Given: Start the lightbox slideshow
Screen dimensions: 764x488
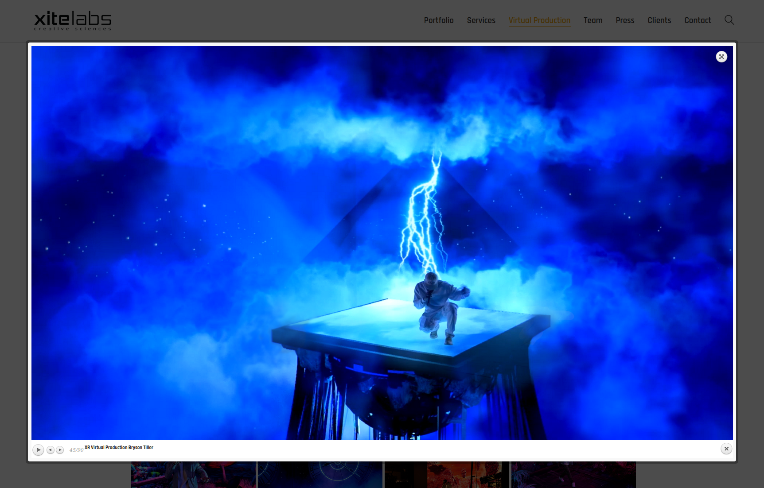Looking at the screenshot, I should point(38,450).
